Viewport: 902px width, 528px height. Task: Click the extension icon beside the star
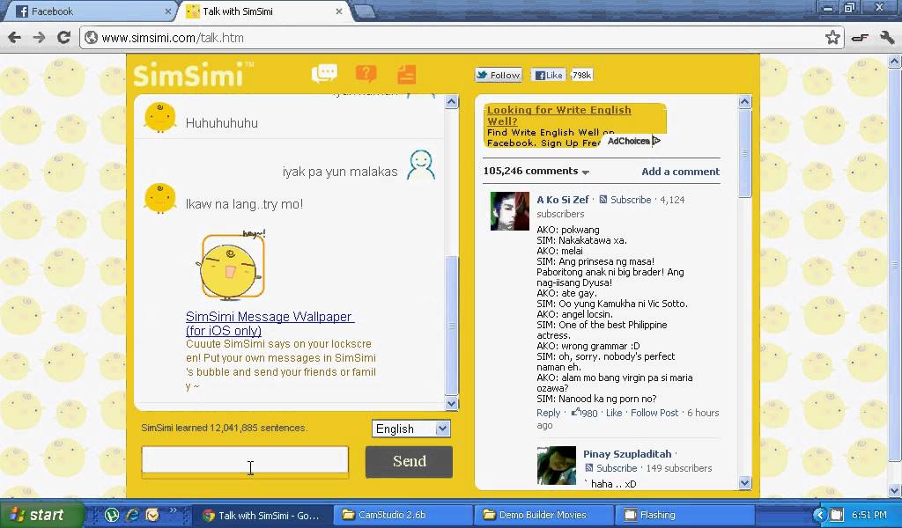(x=860, y=38)
